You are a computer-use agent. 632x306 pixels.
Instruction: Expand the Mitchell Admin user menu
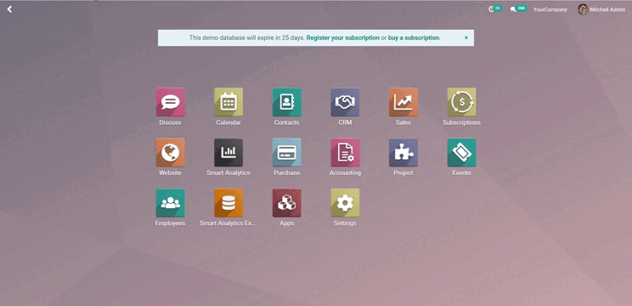[x=601, y=9]
